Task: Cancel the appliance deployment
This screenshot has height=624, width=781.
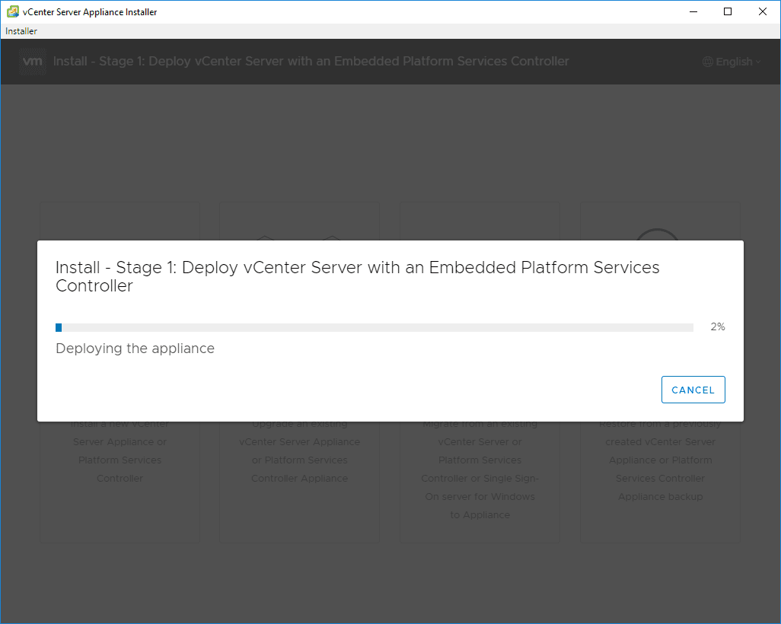Action: [693, 390]
